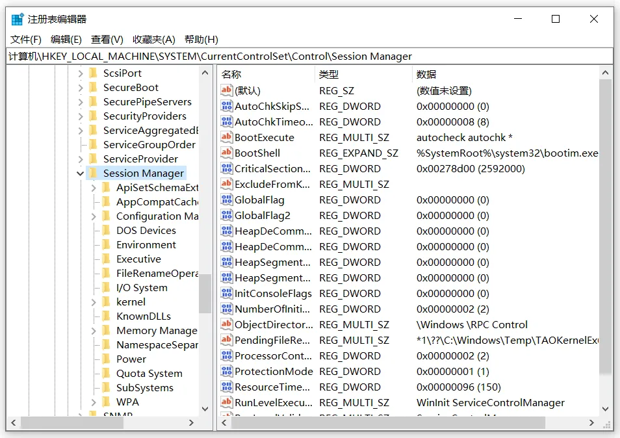Expand the SecurityProviders key
Viewport: 620px width, 438px height.
pos(81,116)
